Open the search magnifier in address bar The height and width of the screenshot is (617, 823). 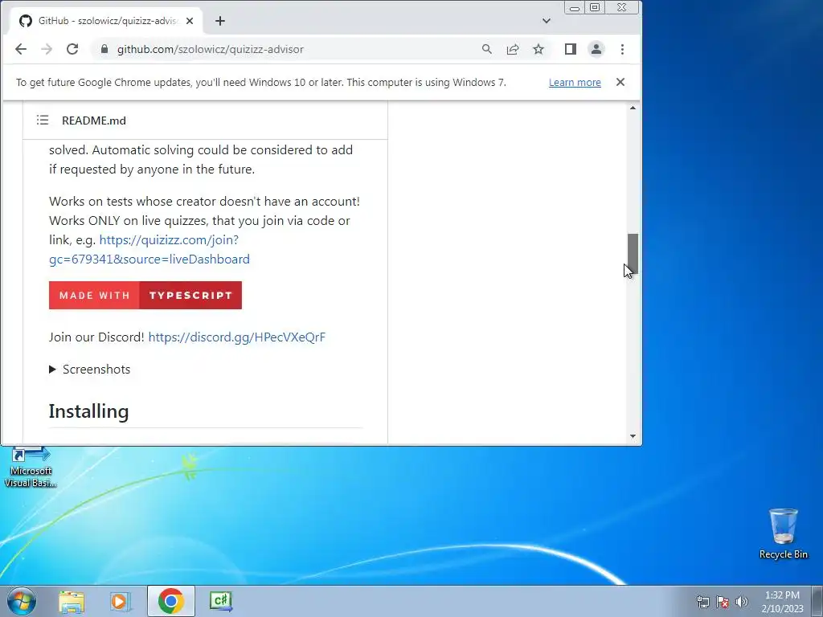point(486,49)
